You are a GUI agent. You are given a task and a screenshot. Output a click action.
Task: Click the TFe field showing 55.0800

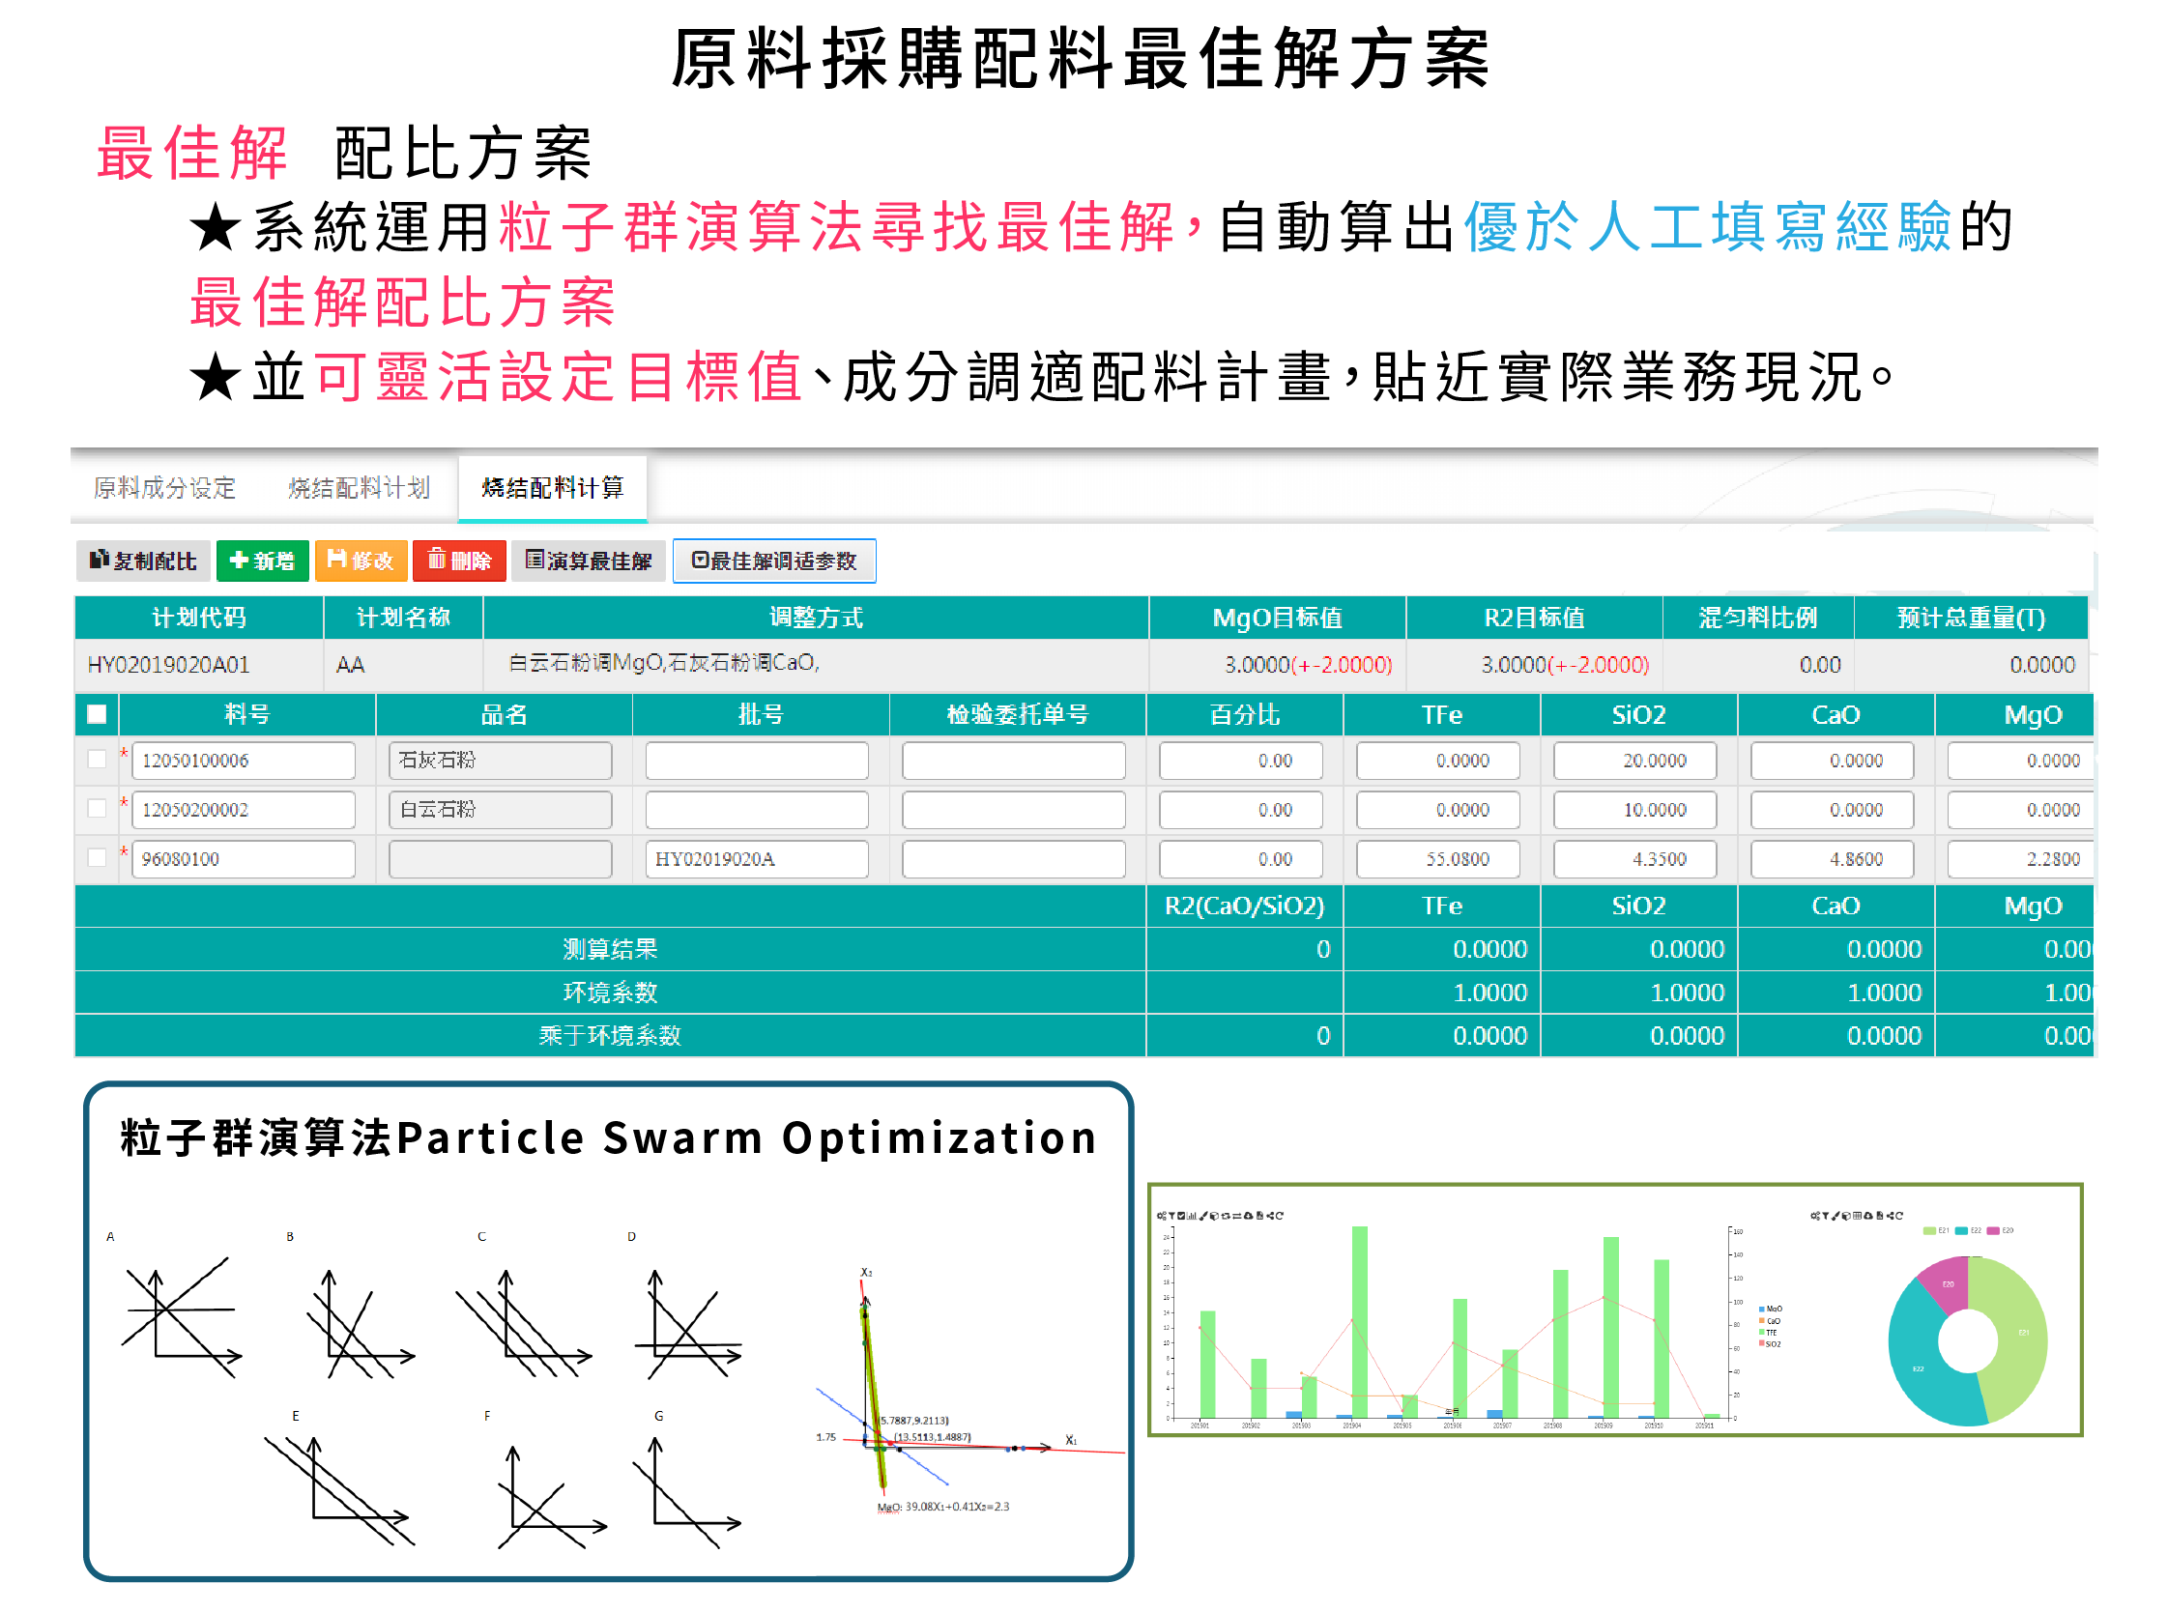click(1437, 860)
